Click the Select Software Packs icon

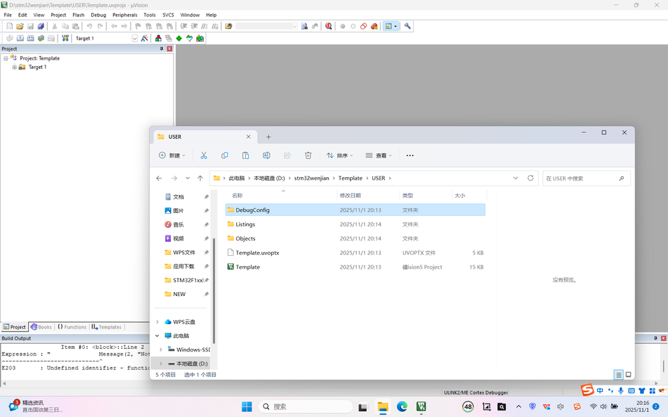[x=189, y=38]
